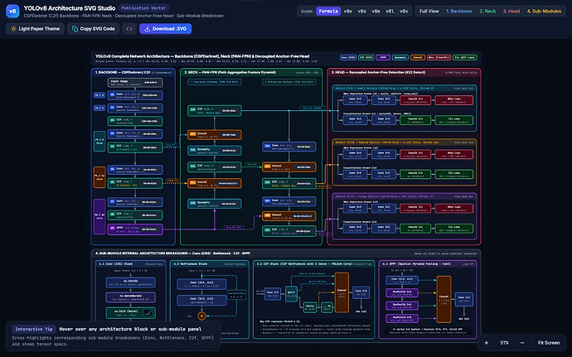Click the v8 app logo icon
The image size is (572, 357).
tap(12, 12)
